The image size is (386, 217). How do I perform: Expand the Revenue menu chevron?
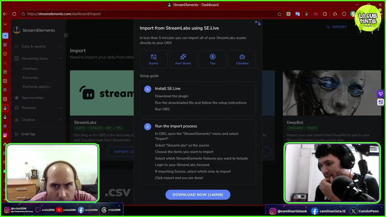point(61,108)
